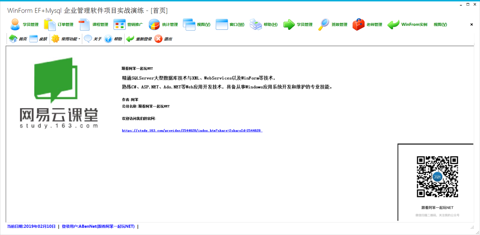
Task: Click 跟着阿笨一起玩NET caption under QR code
Action: [437, 208]
